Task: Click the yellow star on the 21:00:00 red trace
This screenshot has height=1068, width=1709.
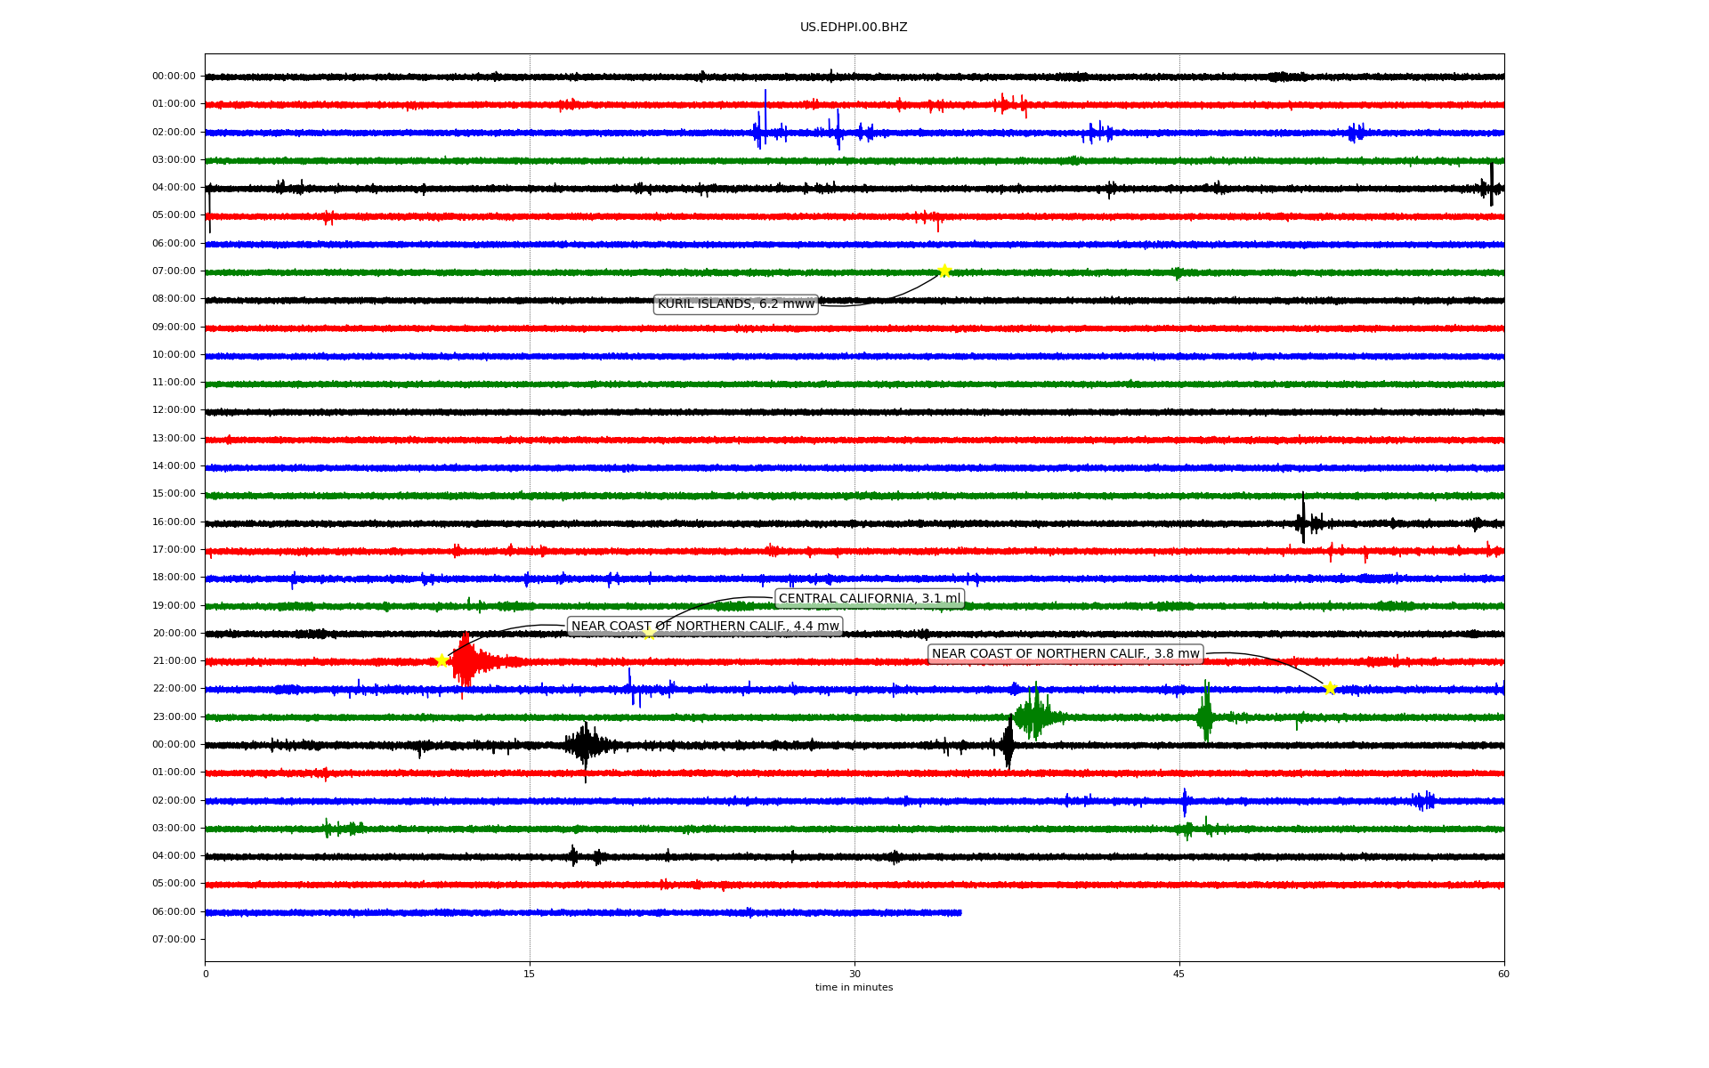Action: [x=441, y=660]
